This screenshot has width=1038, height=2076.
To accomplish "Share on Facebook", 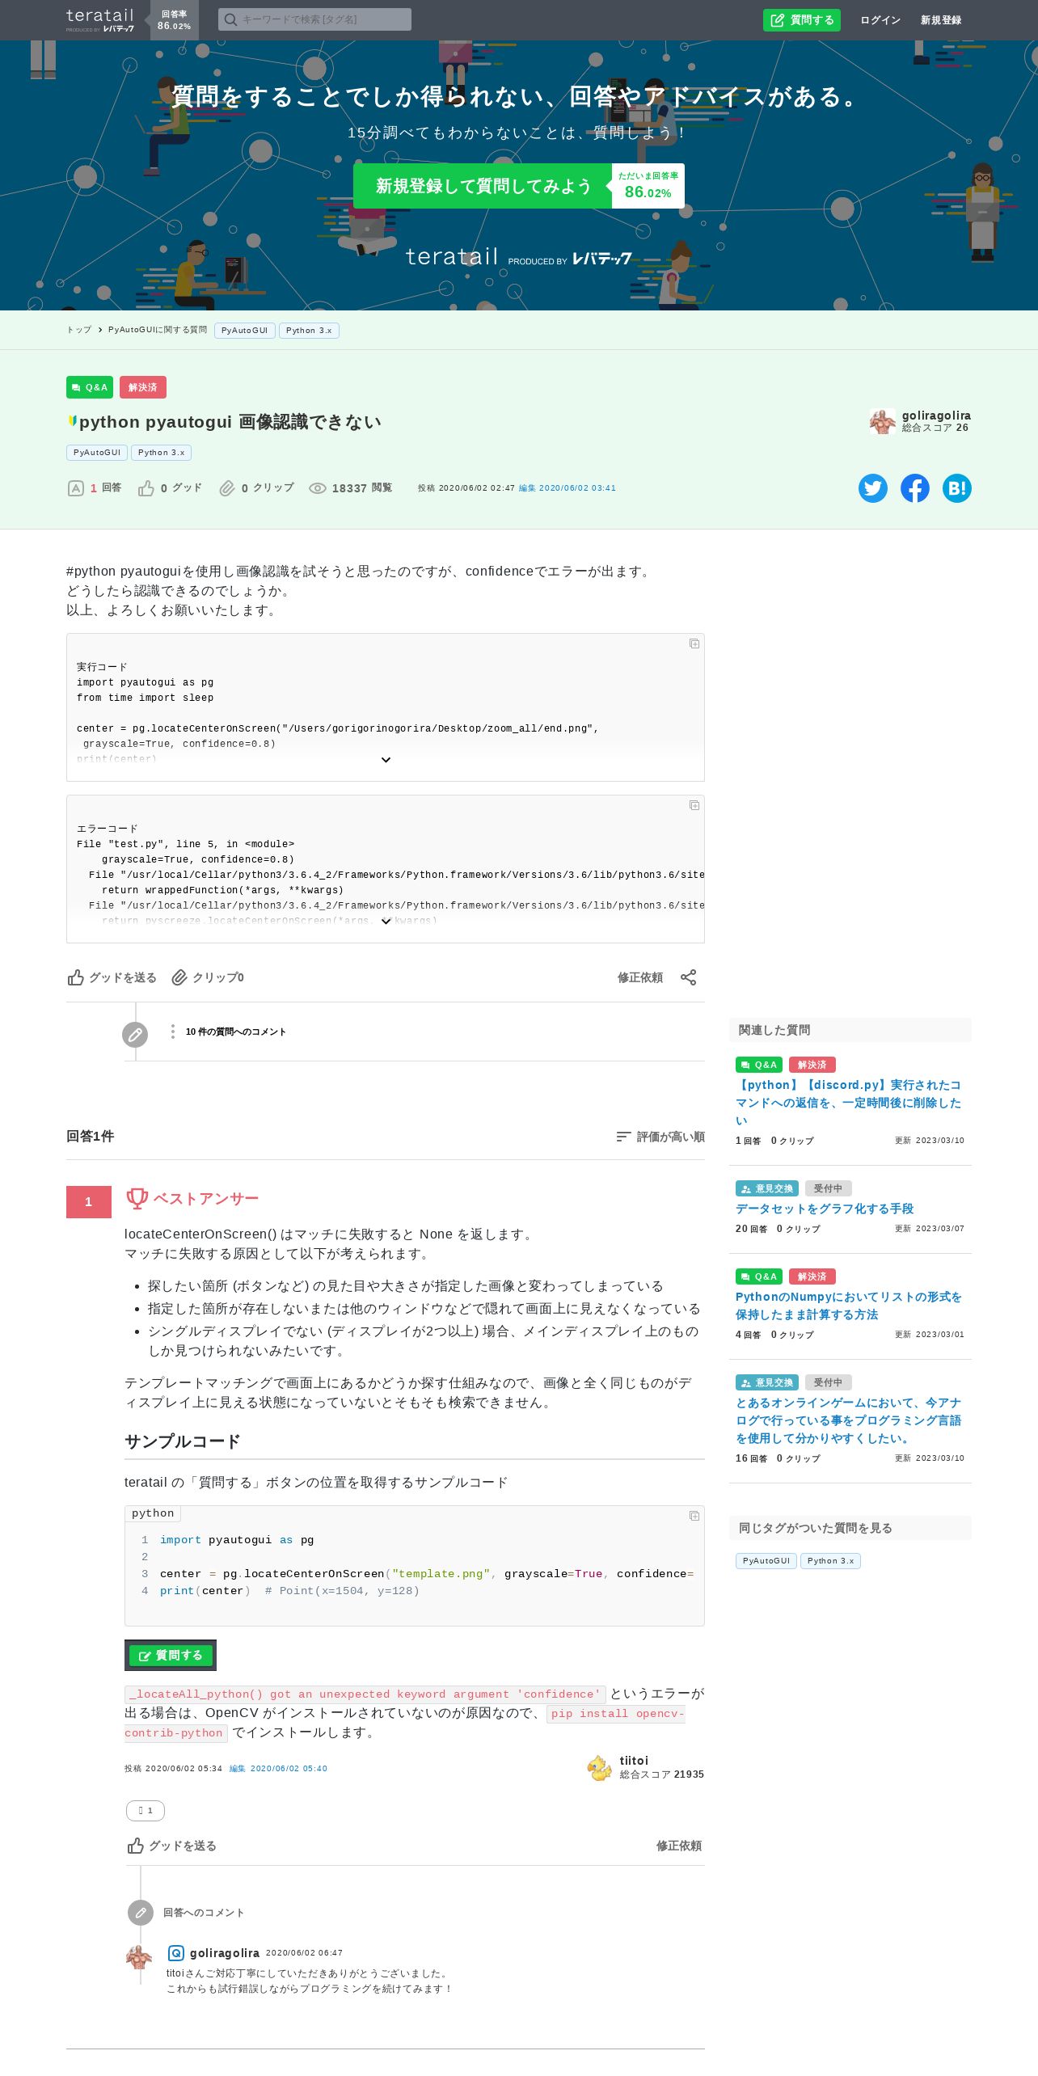I will coord(915,488).
